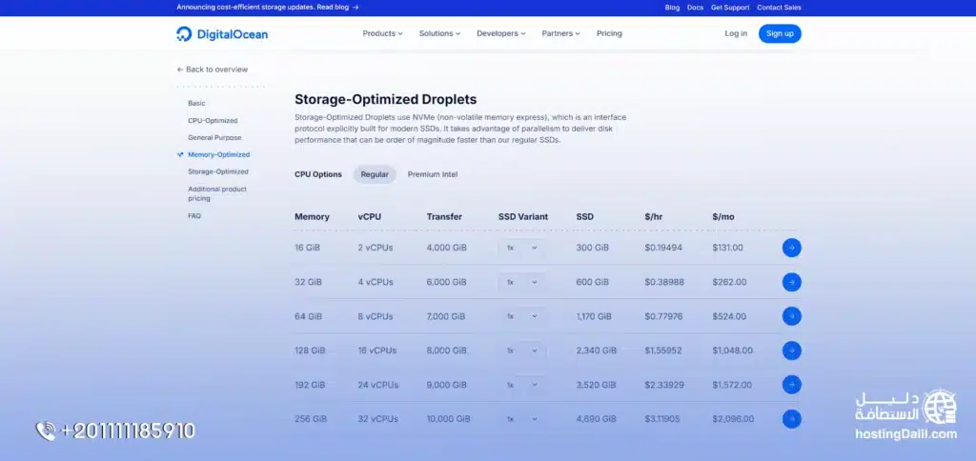This screenshot has width=976, height=461.
Task: Click the Transfer column header
Action: coord(444,217)
